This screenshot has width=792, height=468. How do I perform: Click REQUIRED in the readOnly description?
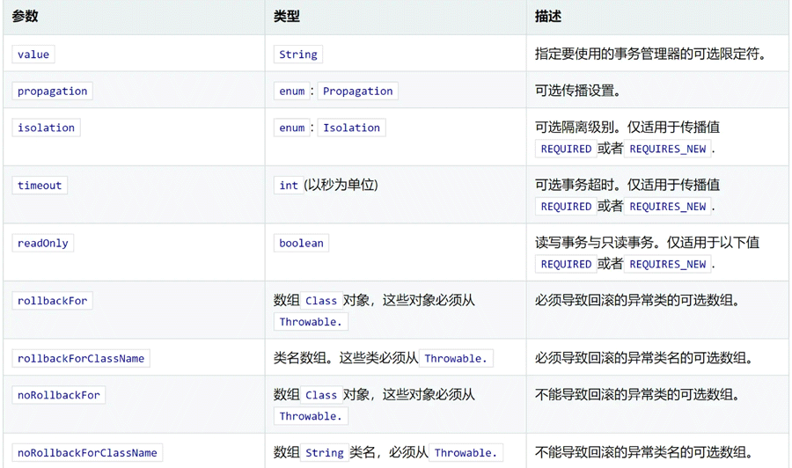tap(566, 265)
